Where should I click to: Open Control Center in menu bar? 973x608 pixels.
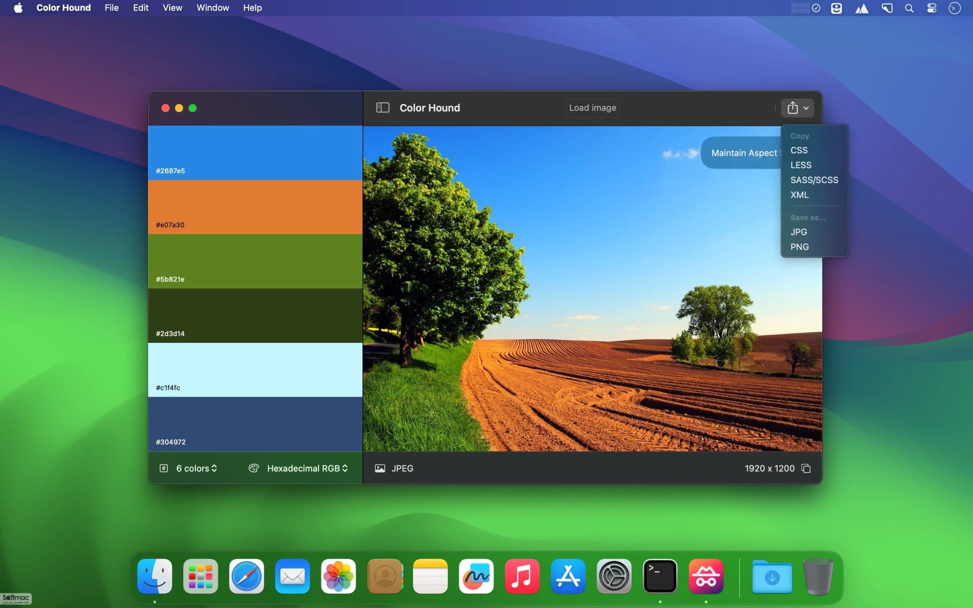click(932, 8)
